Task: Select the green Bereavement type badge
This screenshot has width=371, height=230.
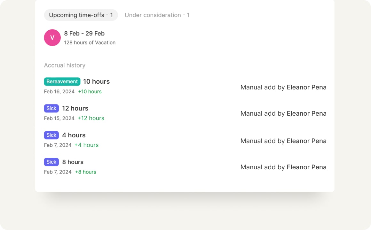Action: tap(62, 81)
